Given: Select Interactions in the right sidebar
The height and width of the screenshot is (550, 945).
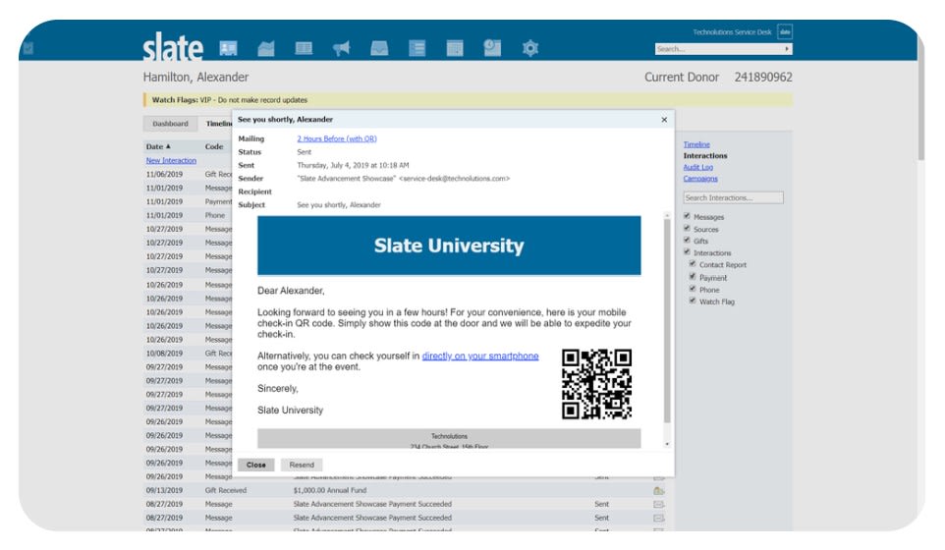Looking at the screenshot, I should coord(705,155).
